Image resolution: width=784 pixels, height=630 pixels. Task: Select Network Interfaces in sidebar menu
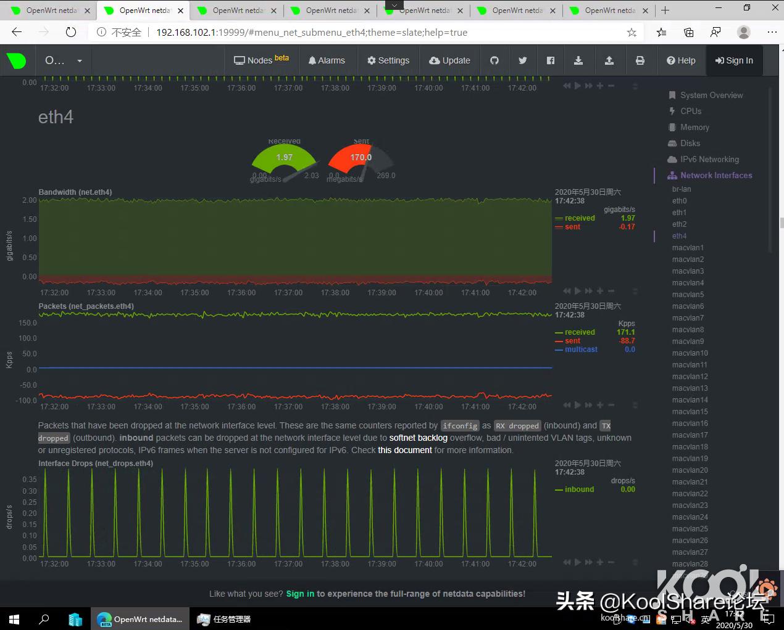(x=715, y=176)
